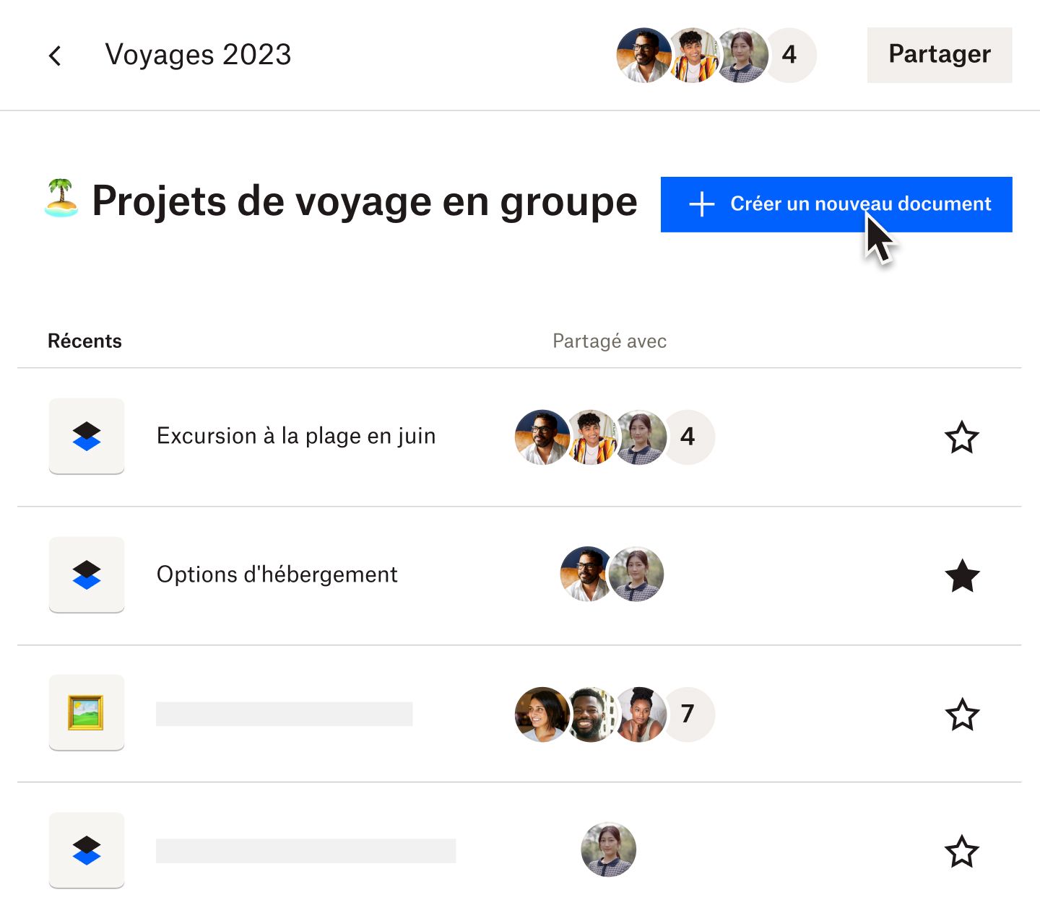Open the Excursion à la plage en juin title
Image resolution: width=1040 pixels, height=918 pixels.
point(296,436)
